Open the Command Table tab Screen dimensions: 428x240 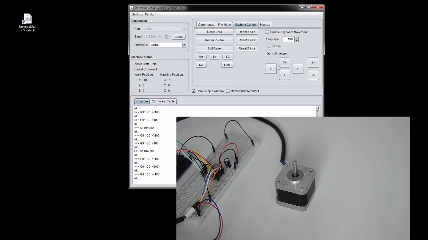click(163, 101)
